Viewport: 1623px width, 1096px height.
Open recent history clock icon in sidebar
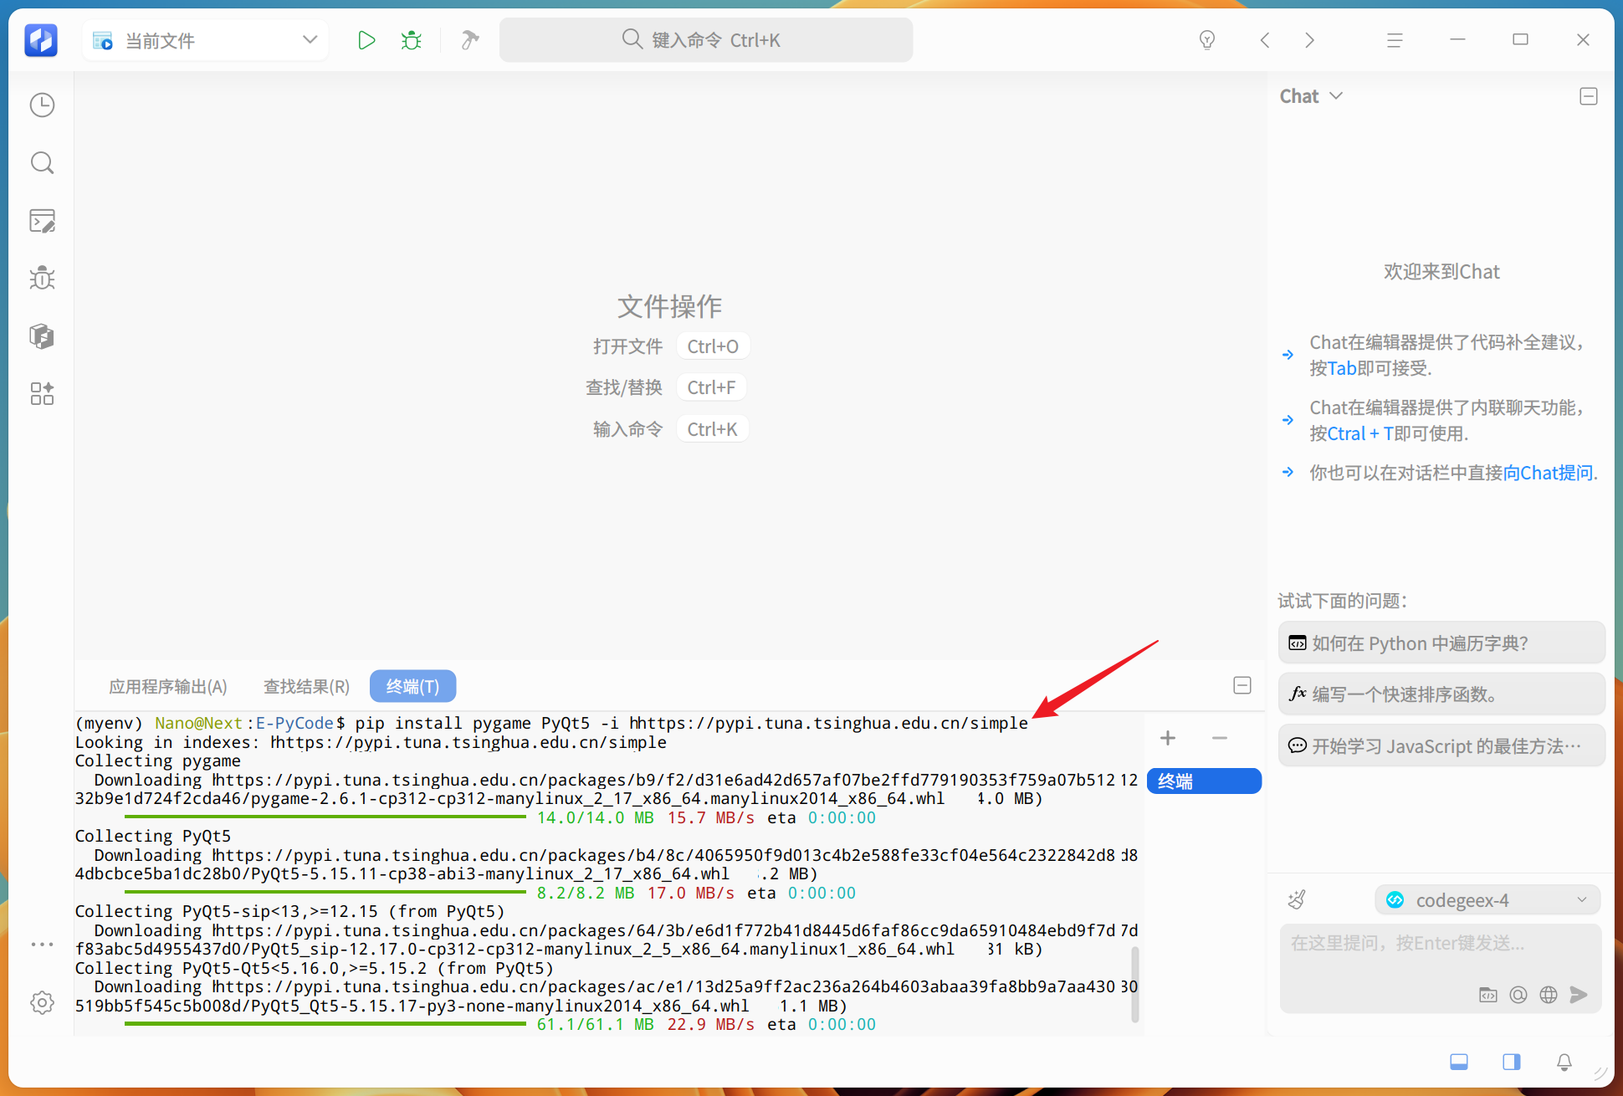42,105
